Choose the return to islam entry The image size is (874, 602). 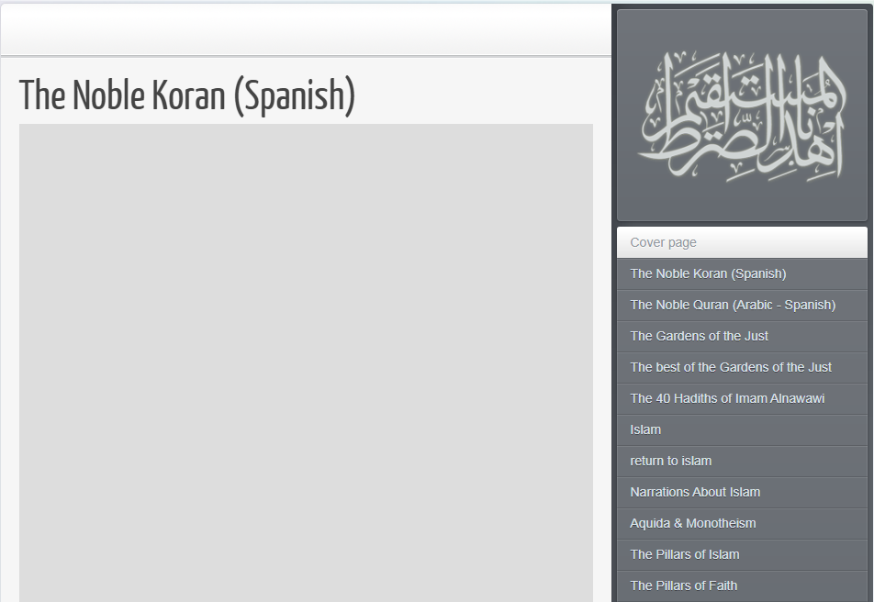click(x=670, y=461)
